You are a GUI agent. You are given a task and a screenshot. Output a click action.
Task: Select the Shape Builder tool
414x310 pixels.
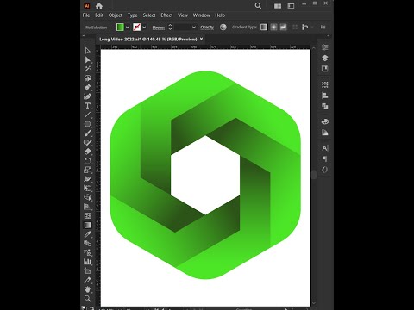pyautogui.click(x=88, y=197)
